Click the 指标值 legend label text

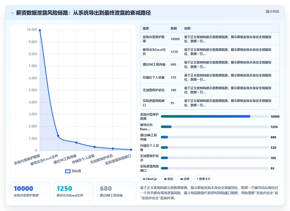point(76,171)
